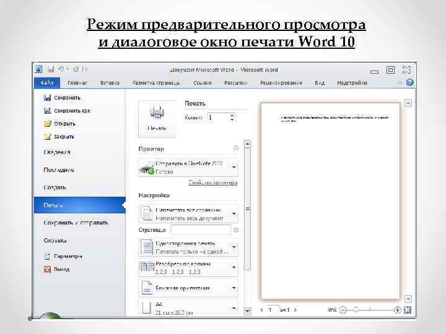Click the zoom percentage value
The width and height of the screenshot is (446, 334).
pos(332,310)
